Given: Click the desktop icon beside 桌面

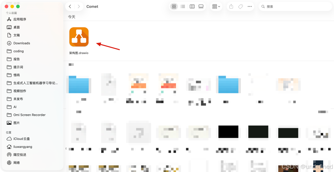Looking at the screenshot, I should (x=9, y=27).
